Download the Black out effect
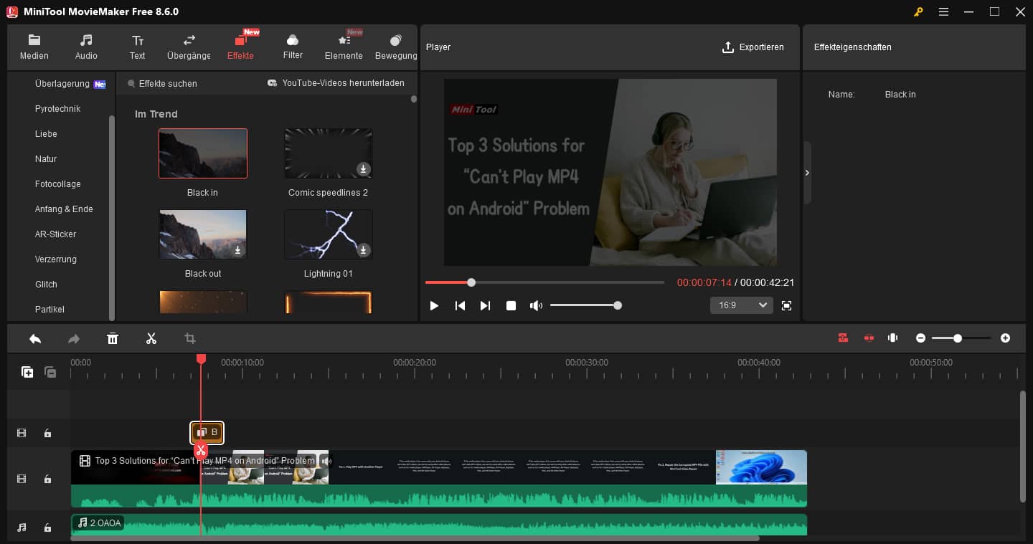 coord(238,250)
